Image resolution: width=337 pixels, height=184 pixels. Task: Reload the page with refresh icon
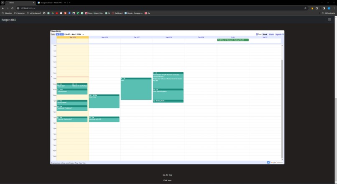click(12, 8)
